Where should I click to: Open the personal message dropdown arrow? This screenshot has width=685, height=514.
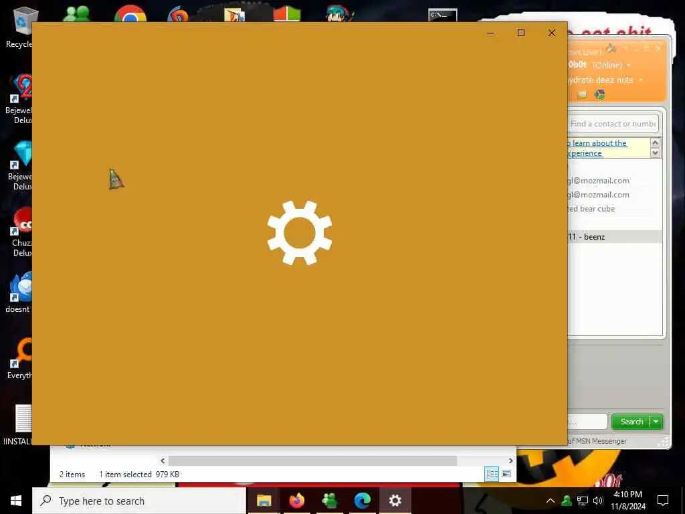[x=641, y=80]
